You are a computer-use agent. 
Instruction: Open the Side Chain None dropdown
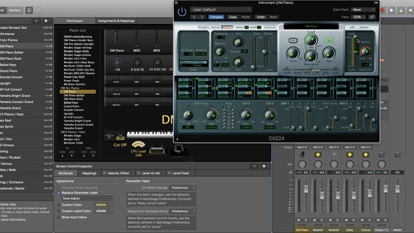pos(363,10)
